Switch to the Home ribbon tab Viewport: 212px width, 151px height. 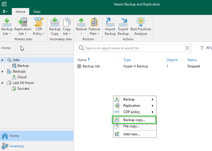pos(21,12)
